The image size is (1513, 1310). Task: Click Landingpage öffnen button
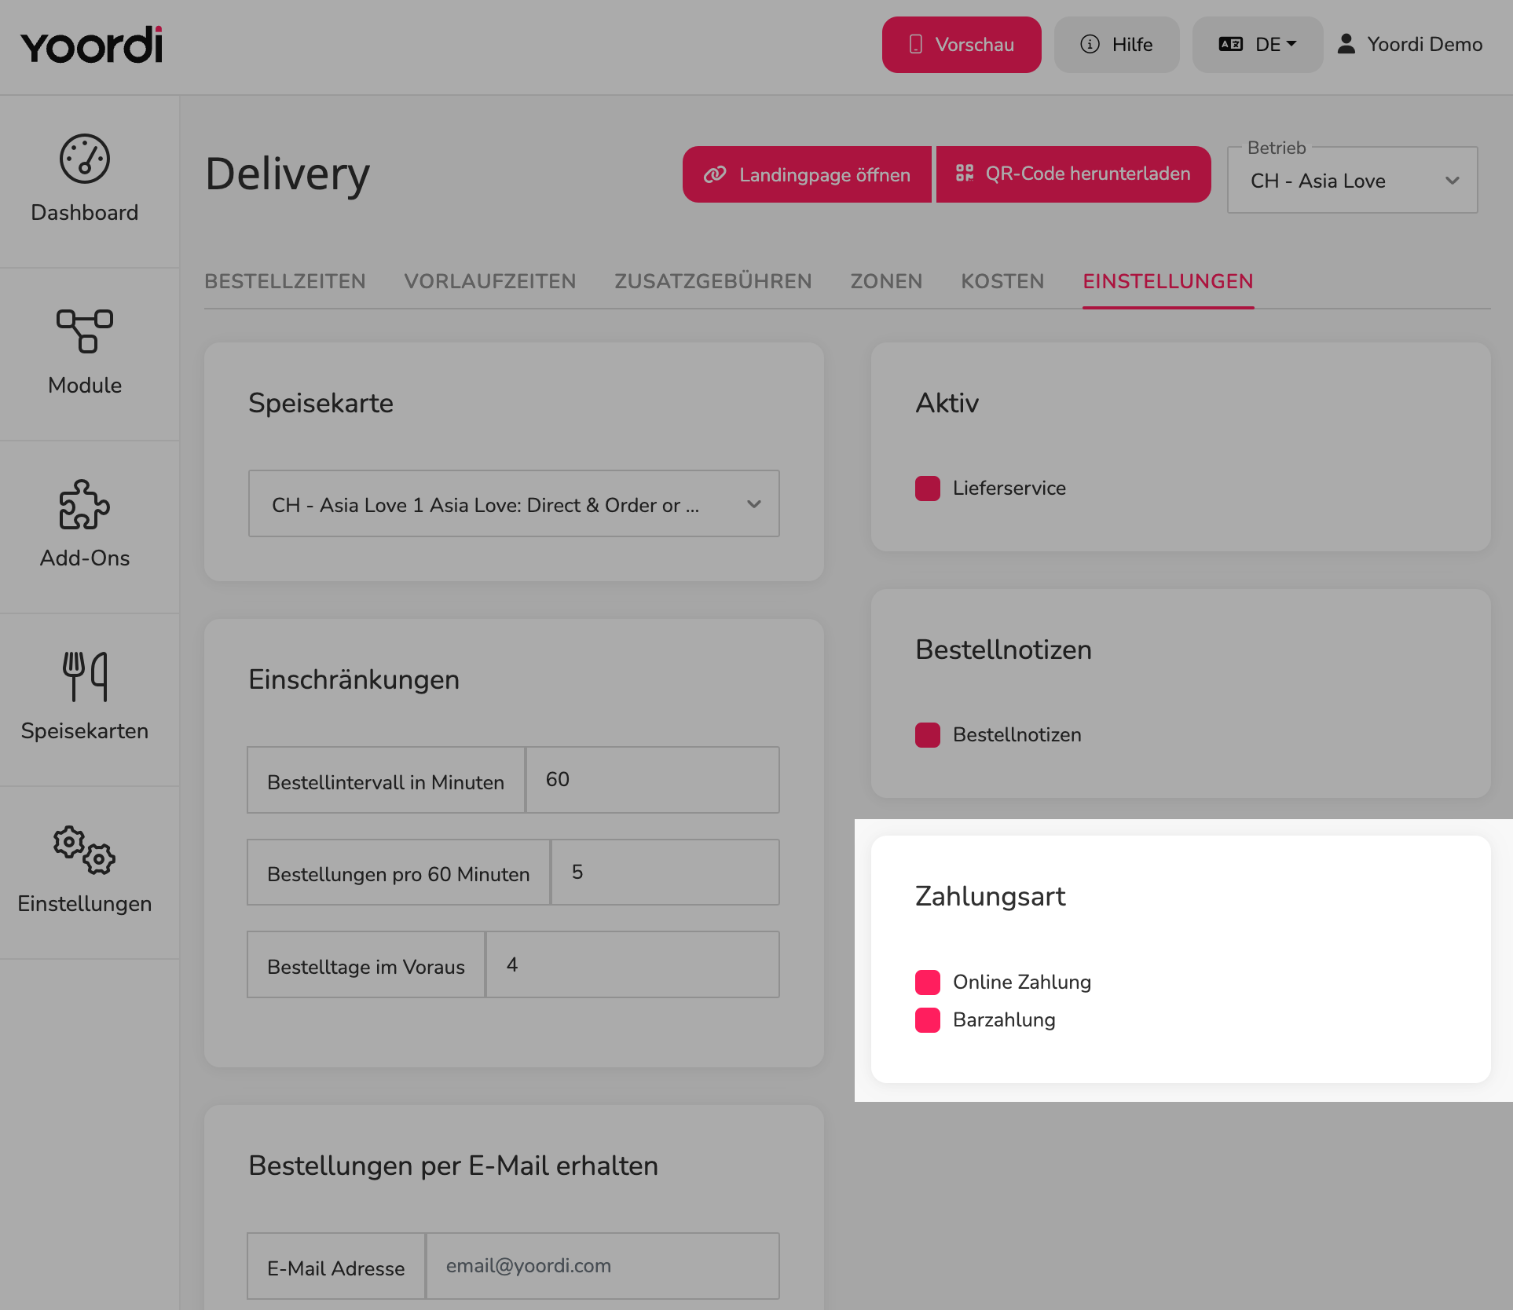(x=807, y=174)
